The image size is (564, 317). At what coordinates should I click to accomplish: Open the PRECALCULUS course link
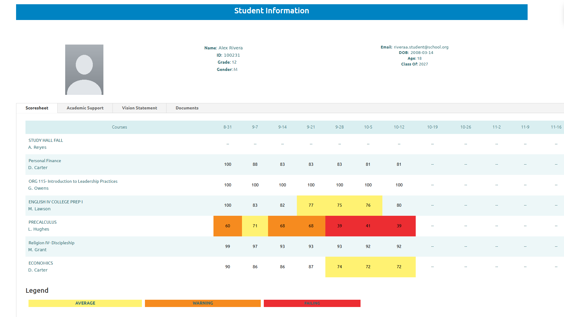tap(42, 222)
